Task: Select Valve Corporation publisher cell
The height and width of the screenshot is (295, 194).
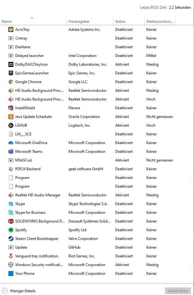Action: coord(83,239)
